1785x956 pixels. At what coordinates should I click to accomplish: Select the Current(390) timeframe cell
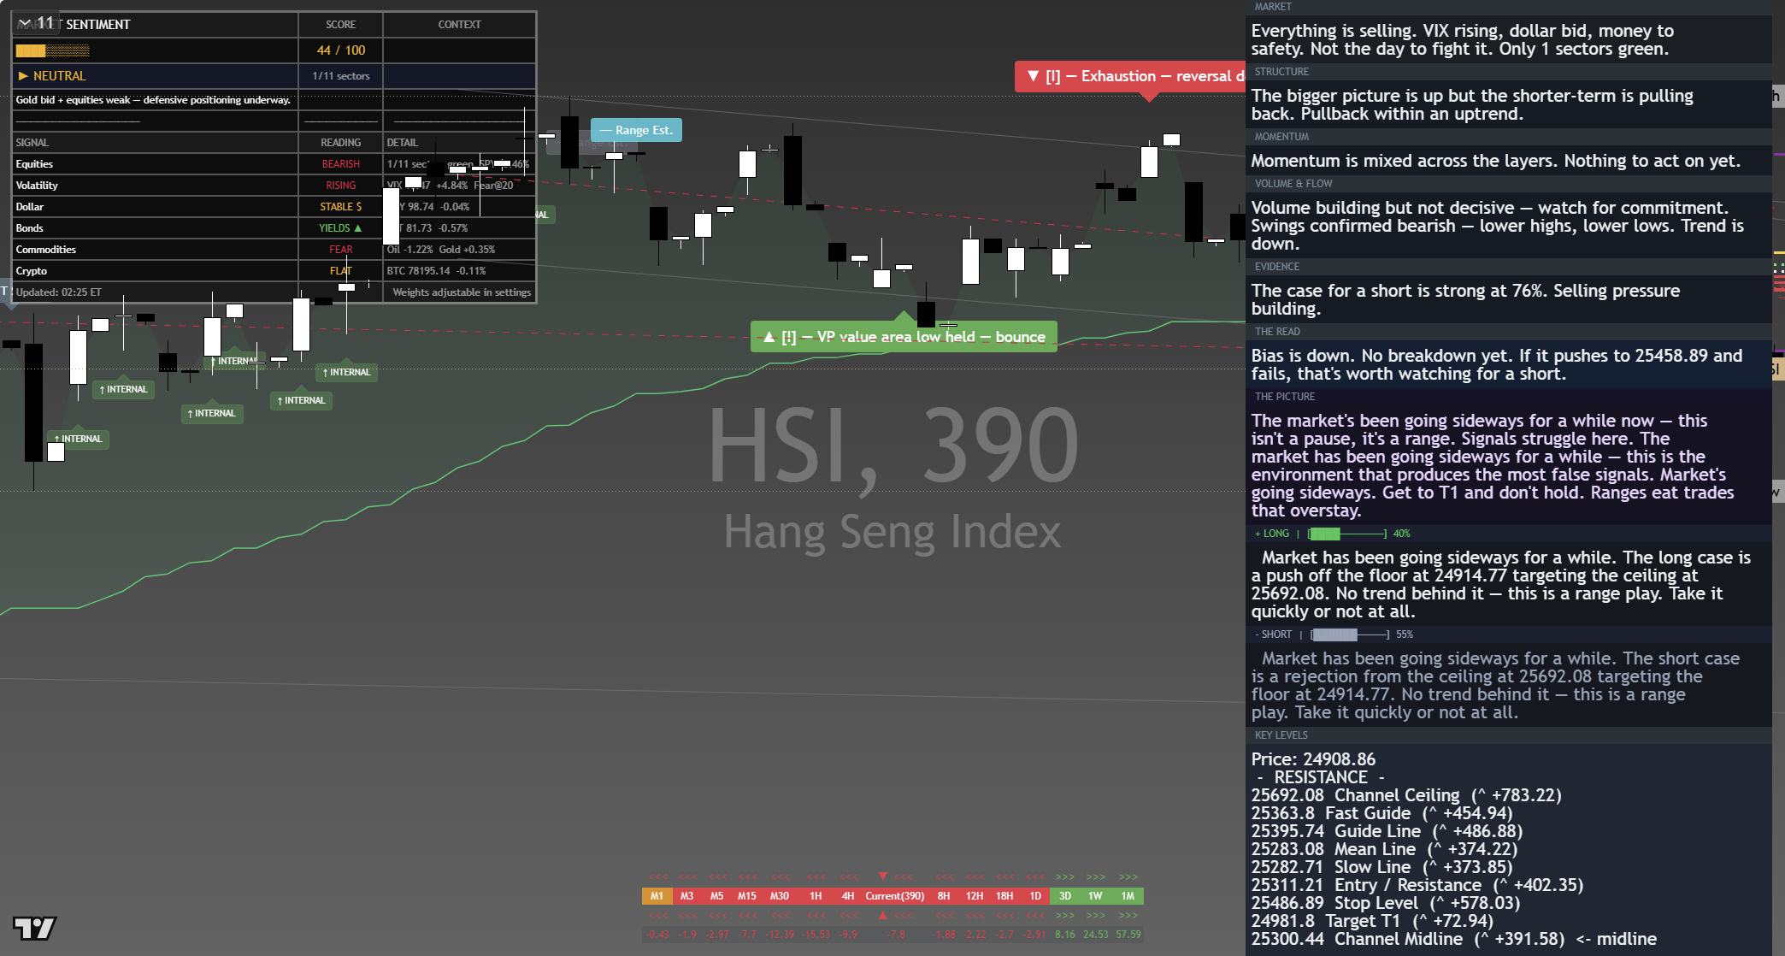(x=895, y=896)
